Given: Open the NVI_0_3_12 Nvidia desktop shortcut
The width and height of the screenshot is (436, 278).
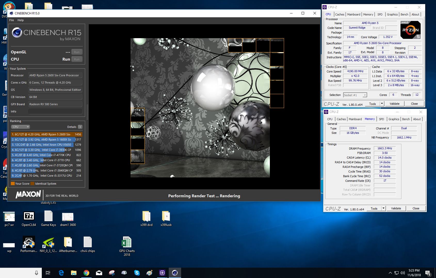Looking at the screenshot, I should (x=49, y=244).
